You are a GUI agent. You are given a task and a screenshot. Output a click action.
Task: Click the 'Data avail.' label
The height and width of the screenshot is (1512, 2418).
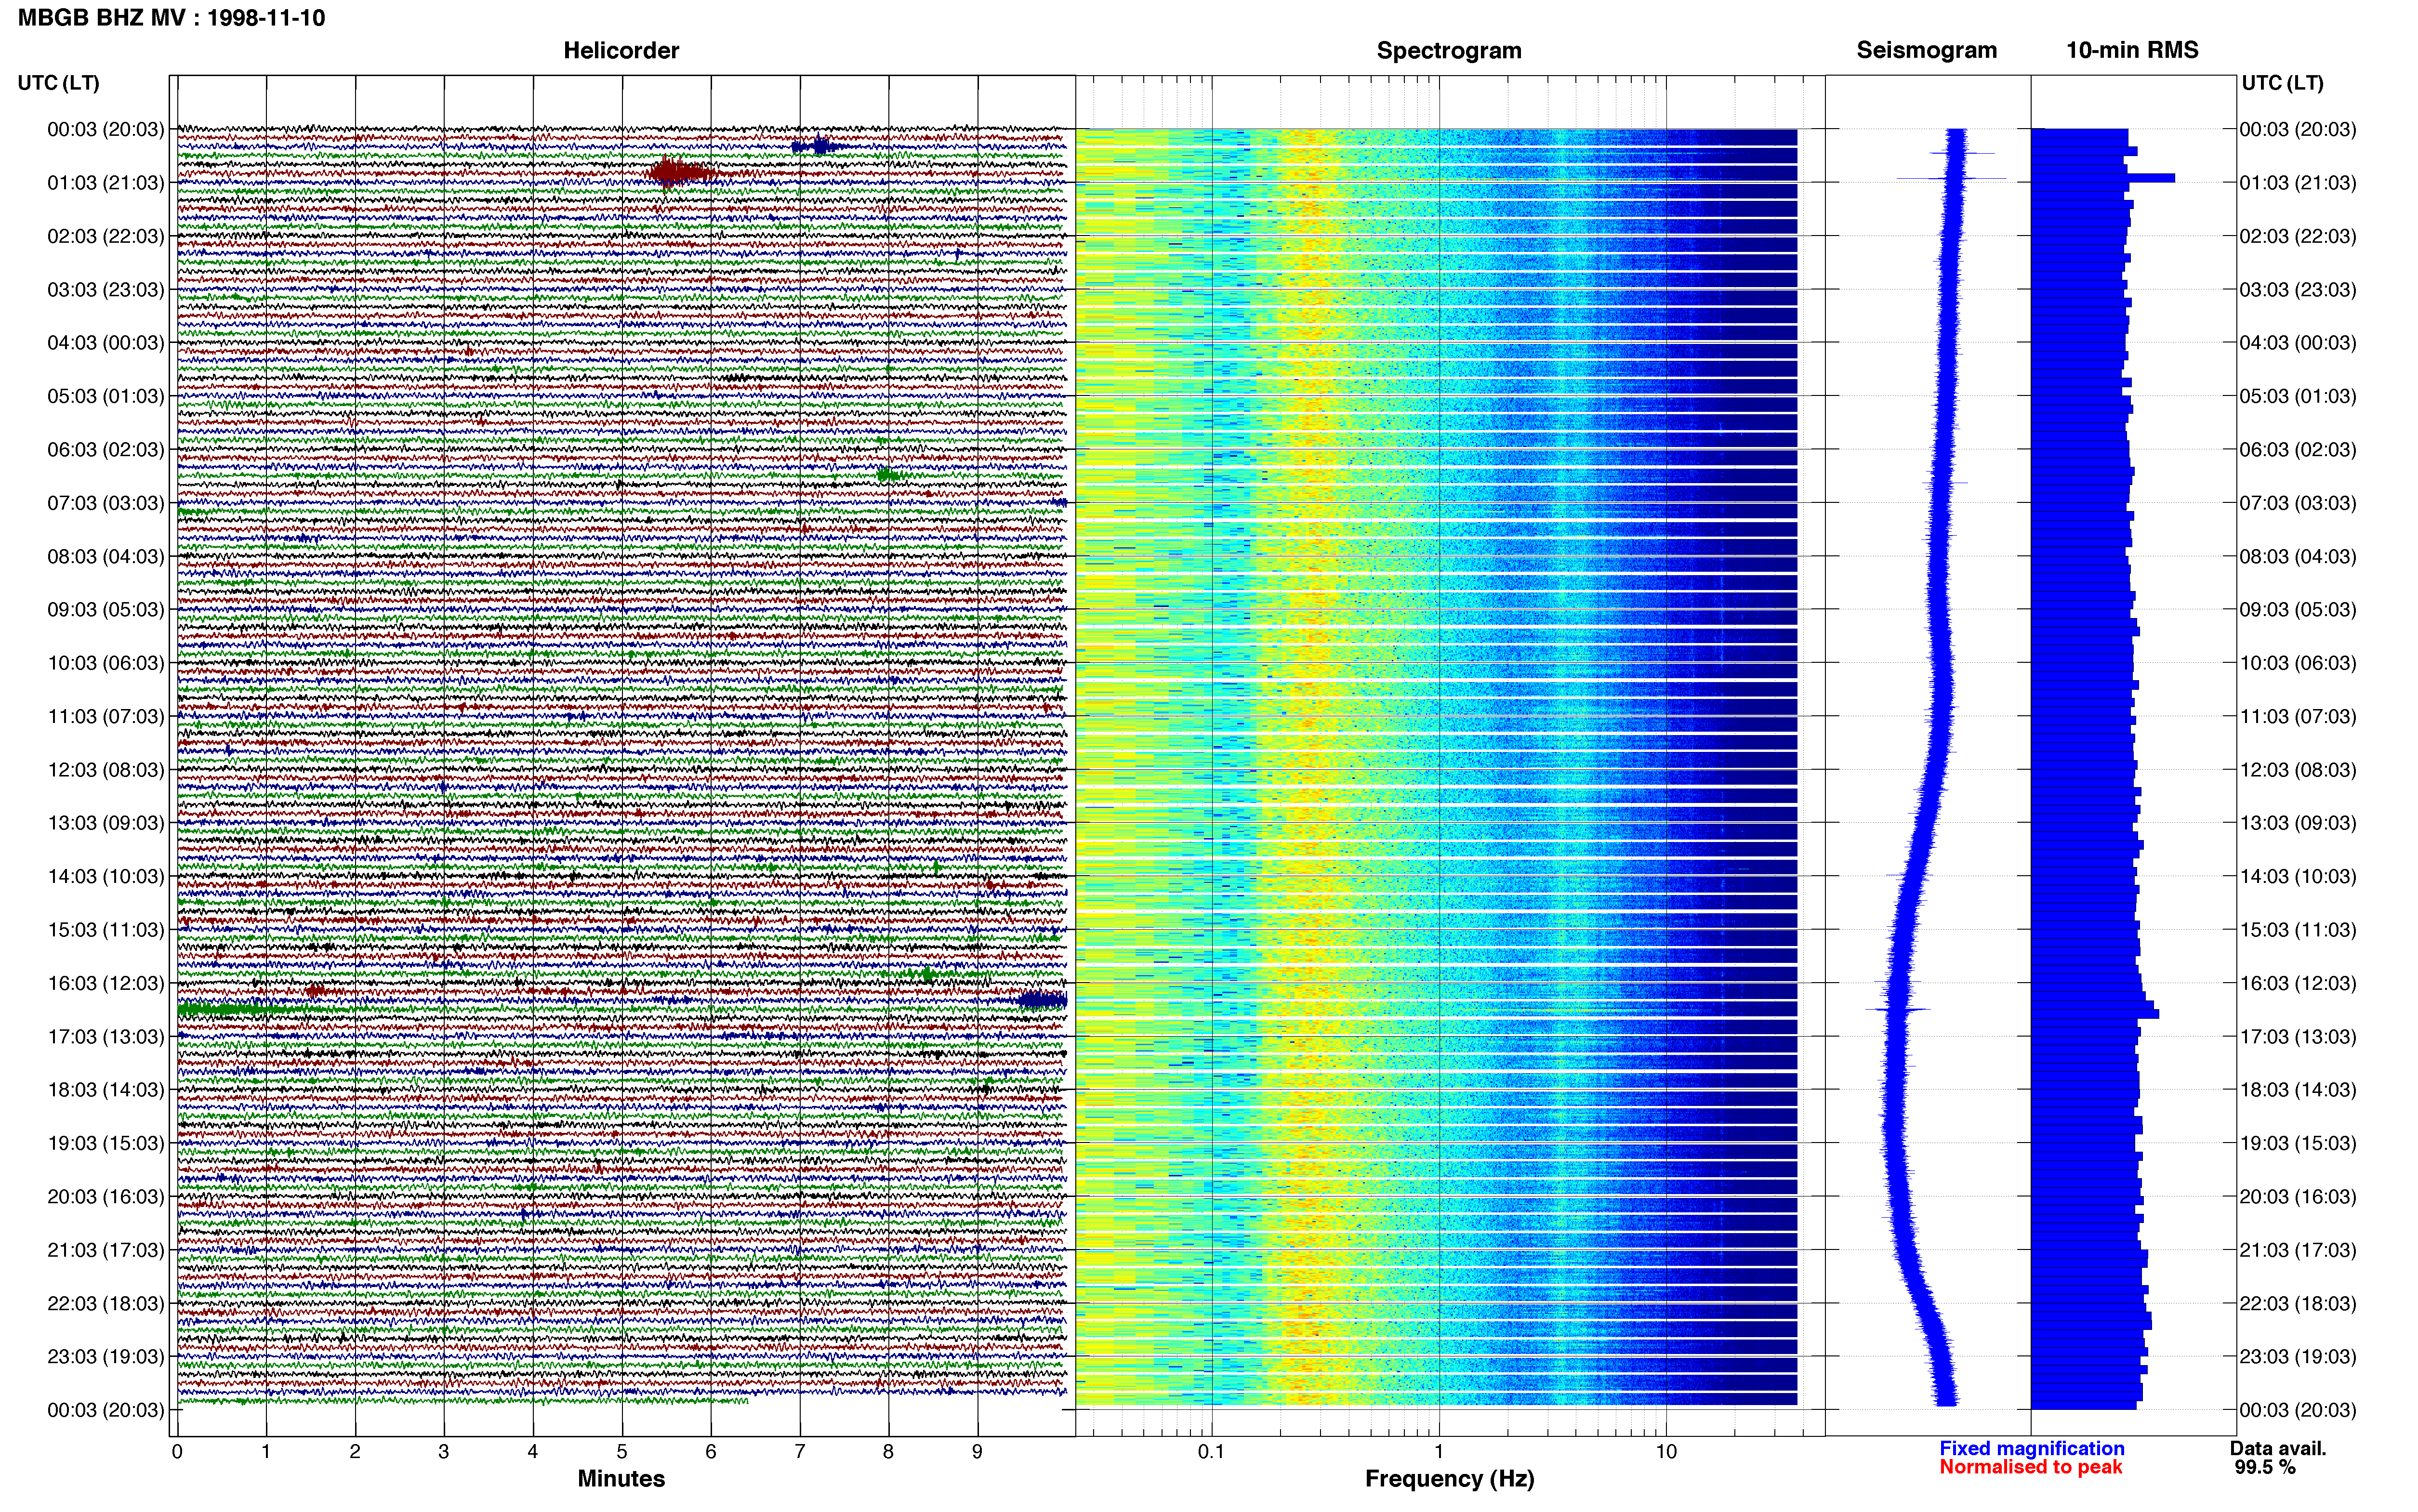point(2278,1448)
